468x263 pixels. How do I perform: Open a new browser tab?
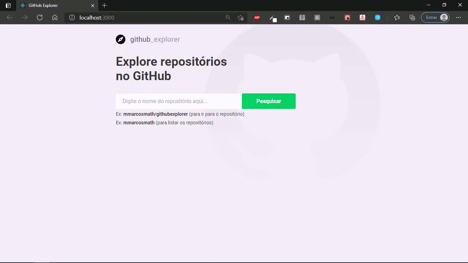click(104, 5)
